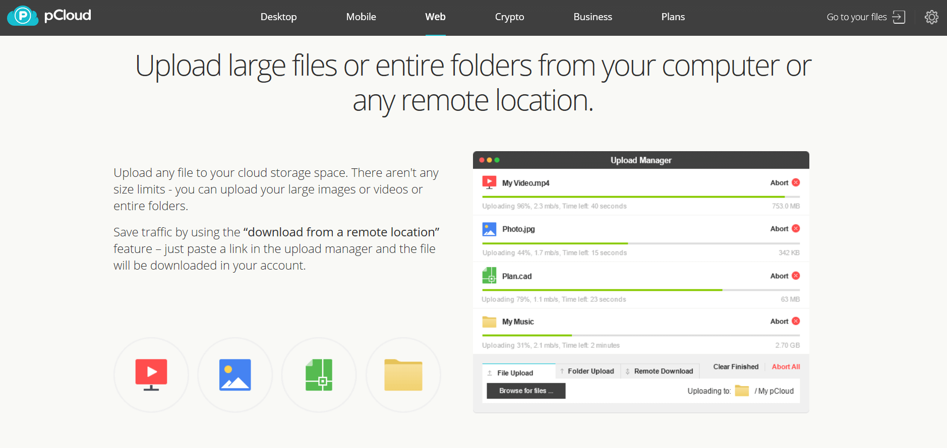Abort the My Video.mp4 upload

click(x=785, y=182)
